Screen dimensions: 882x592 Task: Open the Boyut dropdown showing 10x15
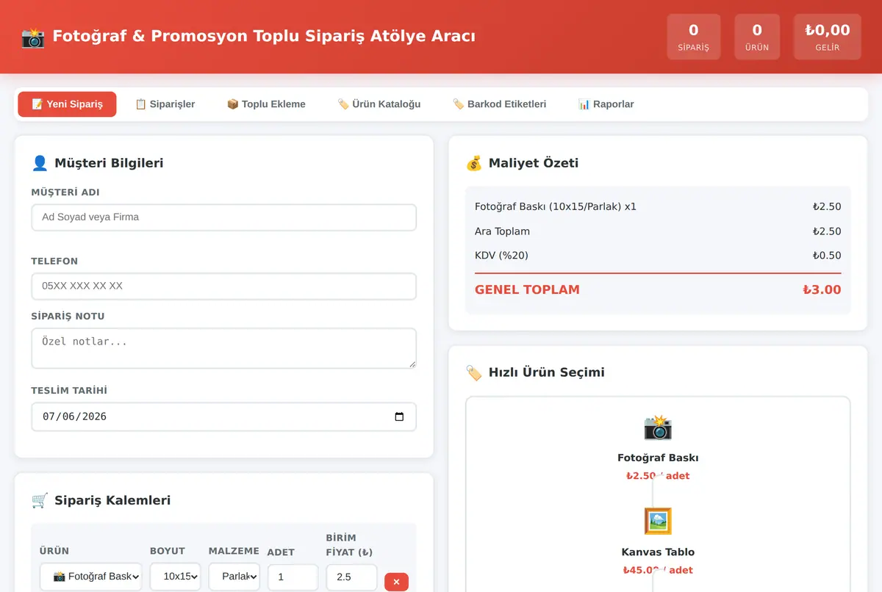pyautogui.click(x=176, y=577)
